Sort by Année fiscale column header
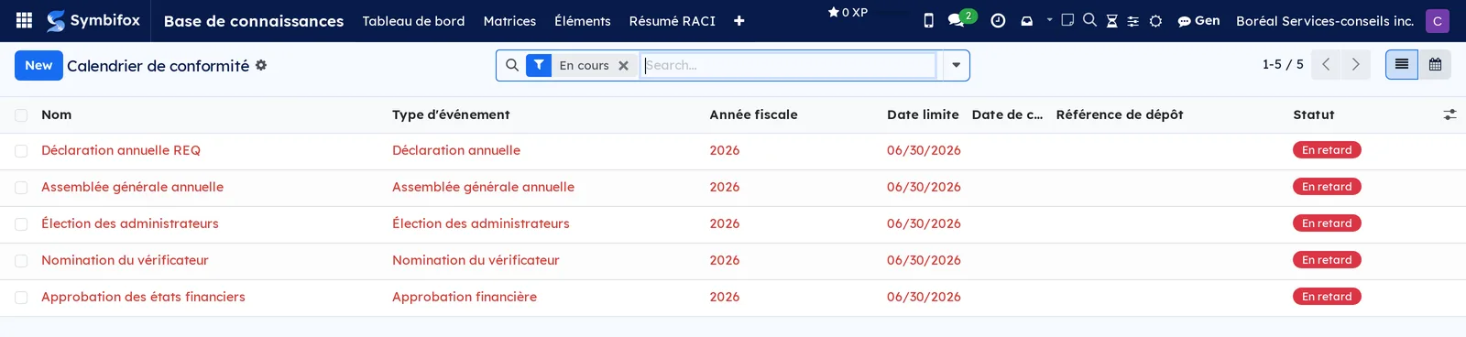This screenshot has height=337, width=1466. tap(753, 114)
